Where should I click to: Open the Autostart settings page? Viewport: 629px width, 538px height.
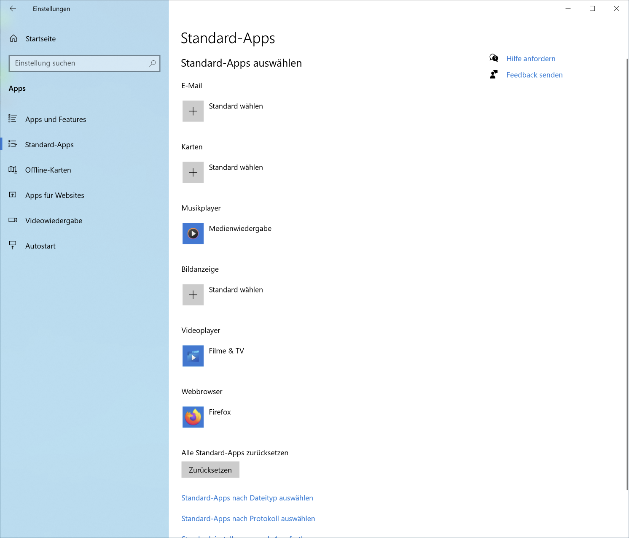pyautogui.click(x=84, y=246)
